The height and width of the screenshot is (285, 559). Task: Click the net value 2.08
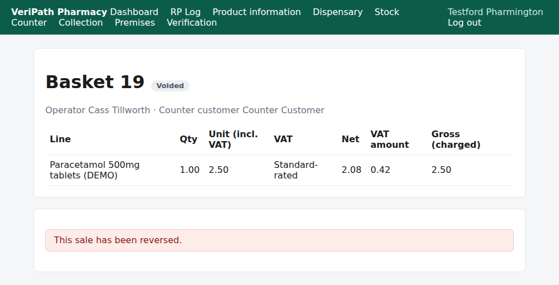351,170
